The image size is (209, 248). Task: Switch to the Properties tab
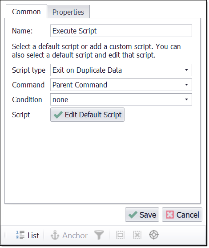pyautogui.click(x=68, y=12)
